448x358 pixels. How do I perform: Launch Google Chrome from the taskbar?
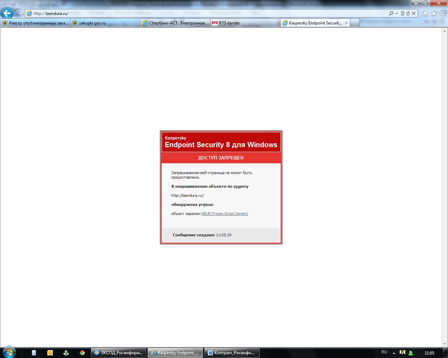coord(82,353)
